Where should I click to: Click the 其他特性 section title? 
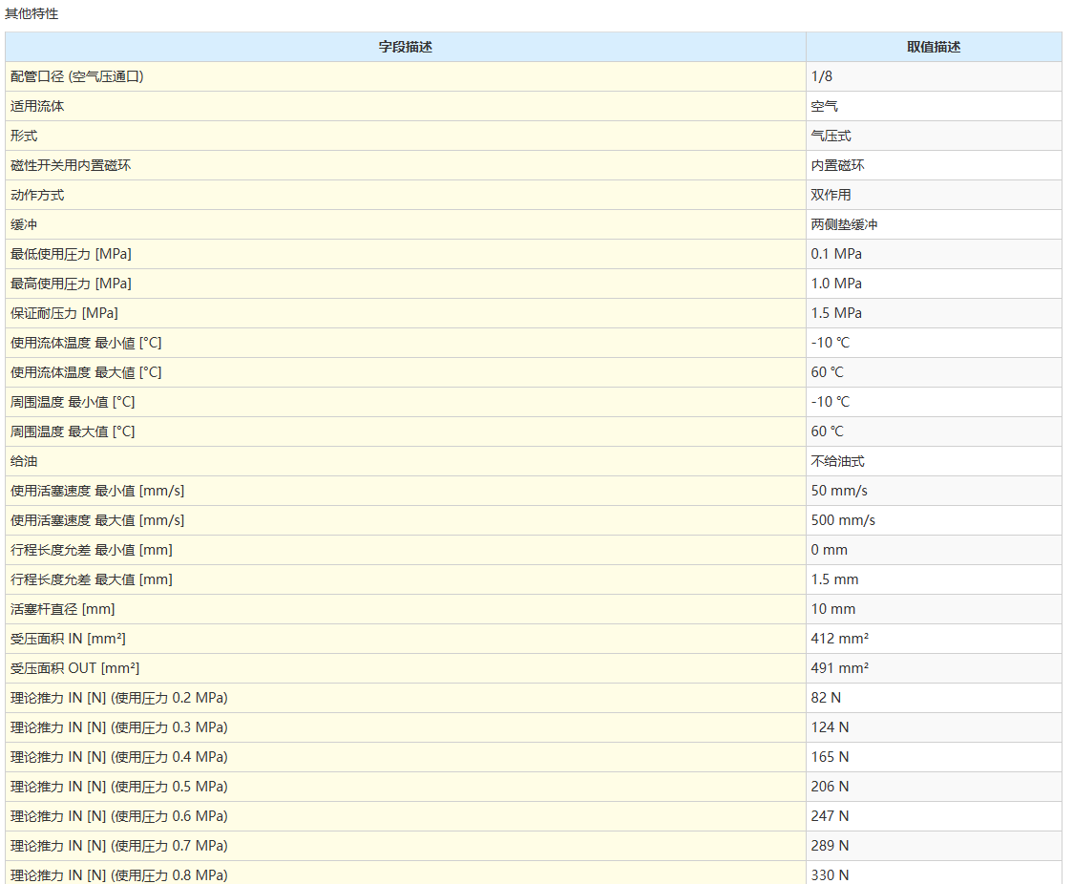coord(32,13)
